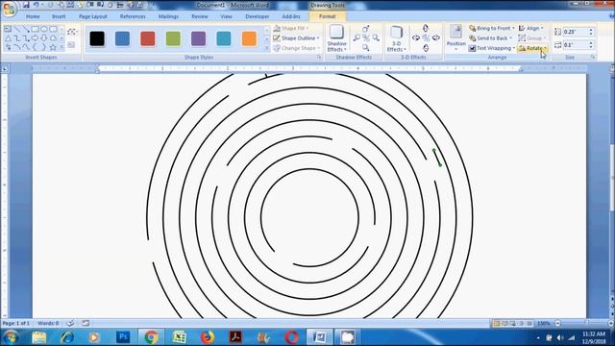
Task: Tilt 3-D effect right
Action: point(435,38)
